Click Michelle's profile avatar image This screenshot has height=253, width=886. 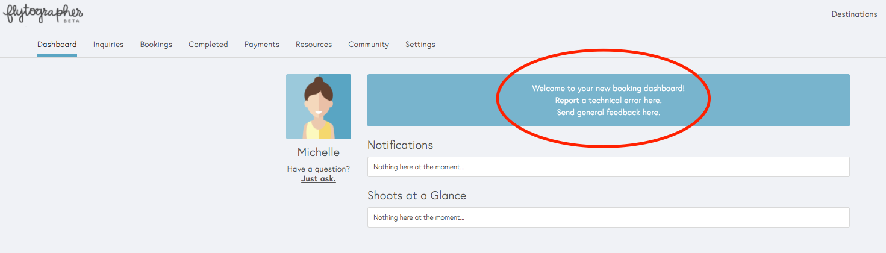[x=319, y=107]
